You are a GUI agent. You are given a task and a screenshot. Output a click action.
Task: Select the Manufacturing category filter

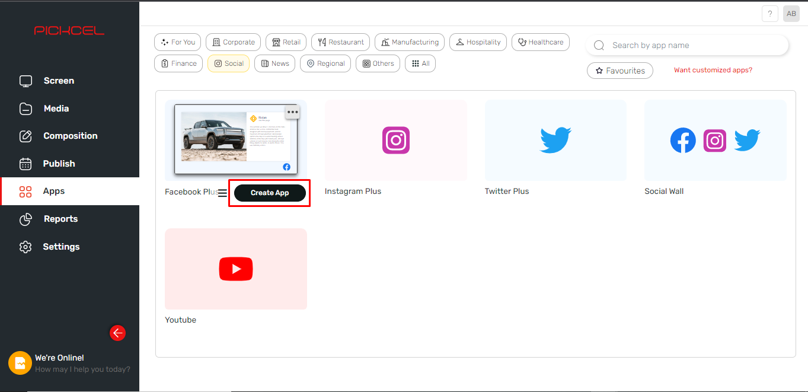tap(410, 42)
